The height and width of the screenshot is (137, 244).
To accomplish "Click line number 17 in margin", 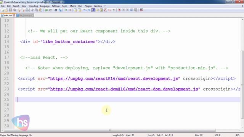I will 6,57.
